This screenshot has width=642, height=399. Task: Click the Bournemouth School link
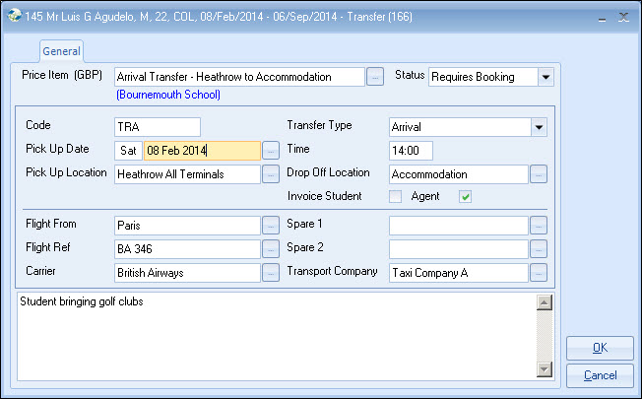[x=167, y=96]
